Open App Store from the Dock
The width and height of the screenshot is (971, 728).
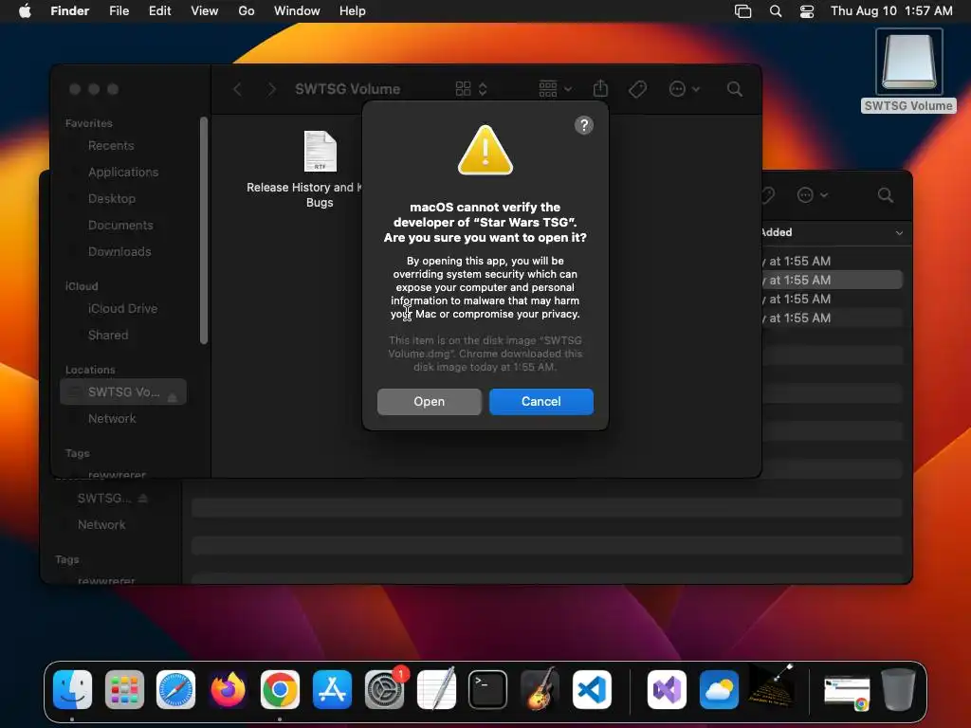tap(332, 690)
